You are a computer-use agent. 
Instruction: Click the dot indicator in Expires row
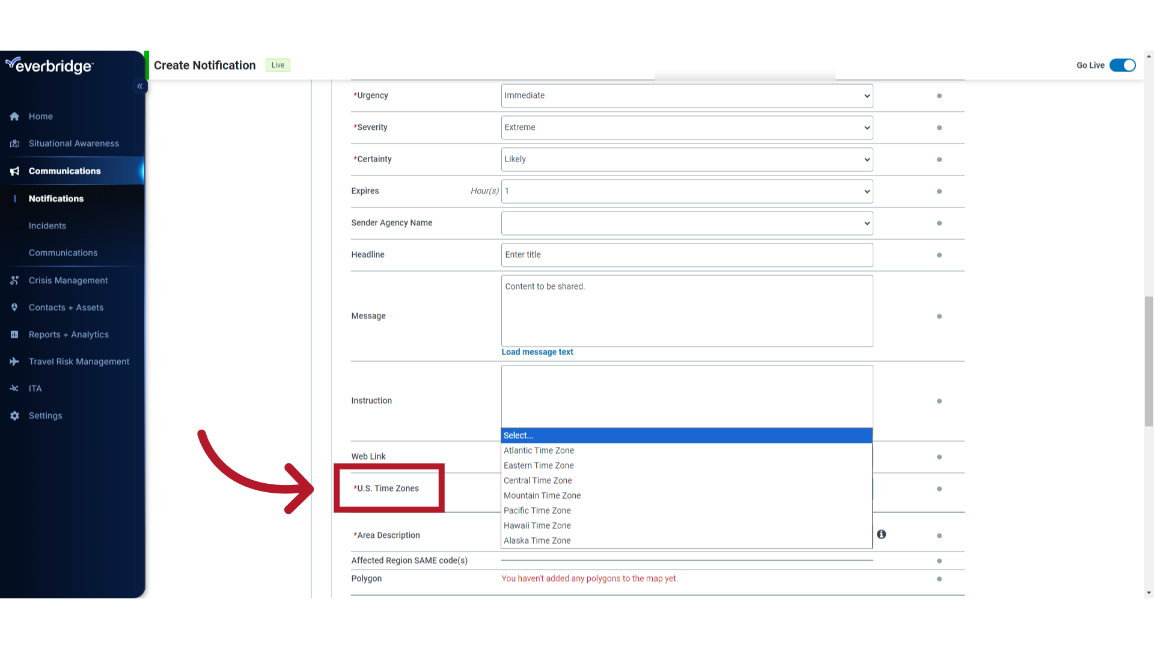click(939, 192)
